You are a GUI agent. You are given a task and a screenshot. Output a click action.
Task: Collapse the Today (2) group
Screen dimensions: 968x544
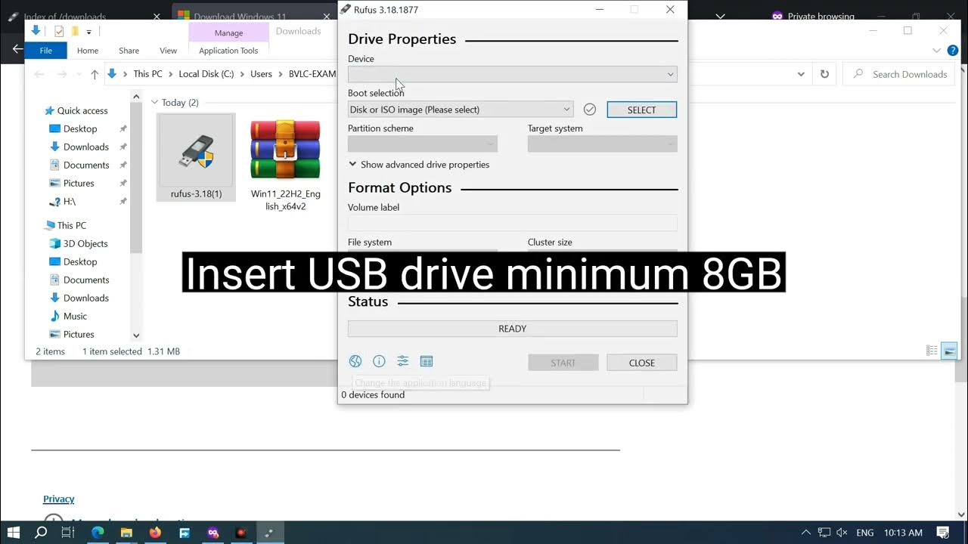pos(154,102)
